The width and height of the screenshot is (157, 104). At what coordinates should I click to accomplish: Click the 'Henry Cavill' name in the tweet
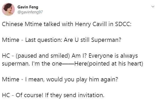click(91, 24)
